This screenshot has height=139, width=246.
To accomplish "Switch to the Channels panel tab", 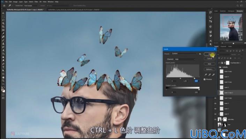I will coord(223,47).
